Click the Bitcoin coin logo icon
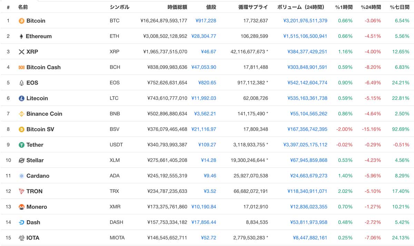414x246 pixels. [x=21, y=21]
